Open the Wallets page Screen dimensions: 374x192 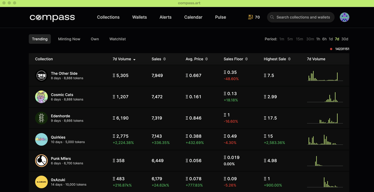pyautogui.click(x=140, y=17)
